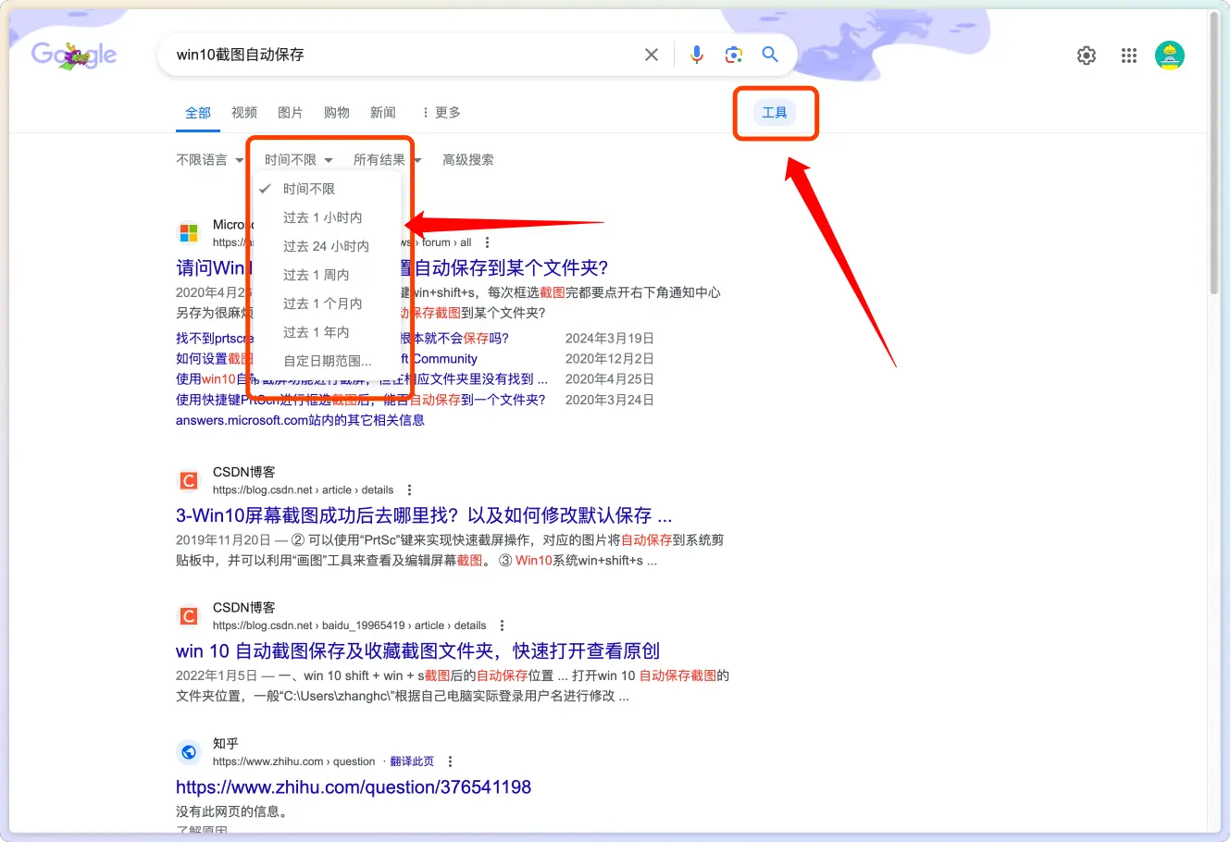The image size is (1230, 842).
Task: Click the 知乎 globe favicon
Action: pos(189,752)
